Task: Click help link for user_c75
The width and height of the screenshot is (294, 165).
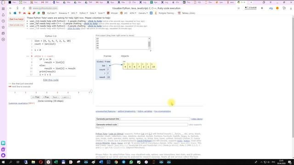Action: tap(95, 26)
